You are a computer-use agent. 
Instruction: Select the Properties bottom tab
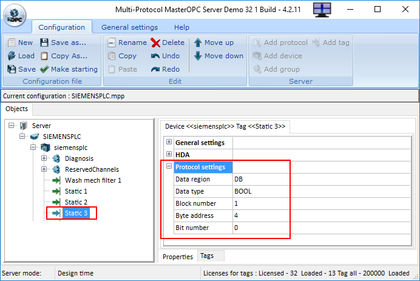pyautogui.click(x=178, y=257)
